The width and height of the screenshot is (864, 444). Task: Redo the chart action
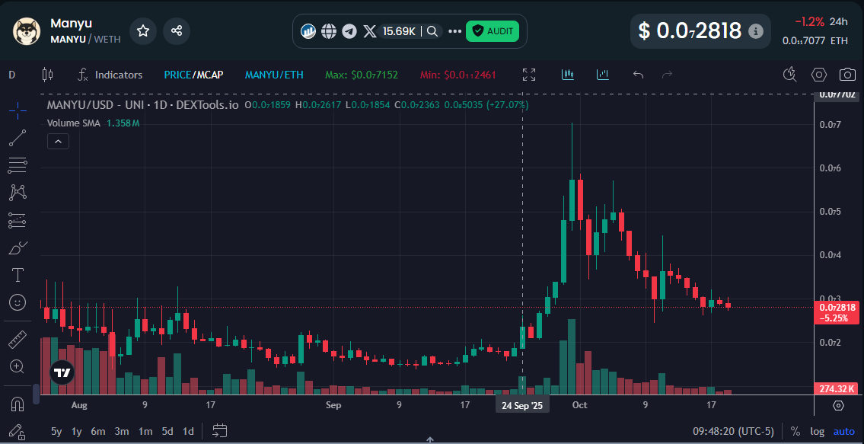667,75
